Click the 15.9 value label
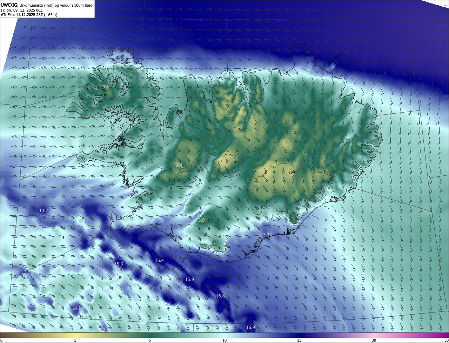 (189, 279)
